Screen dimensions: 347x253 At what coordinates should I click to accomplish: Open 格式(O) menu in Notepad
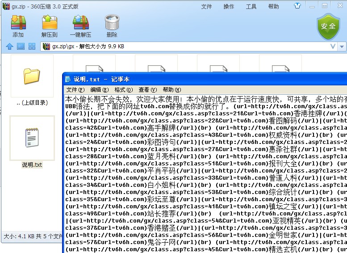point(124,90)
